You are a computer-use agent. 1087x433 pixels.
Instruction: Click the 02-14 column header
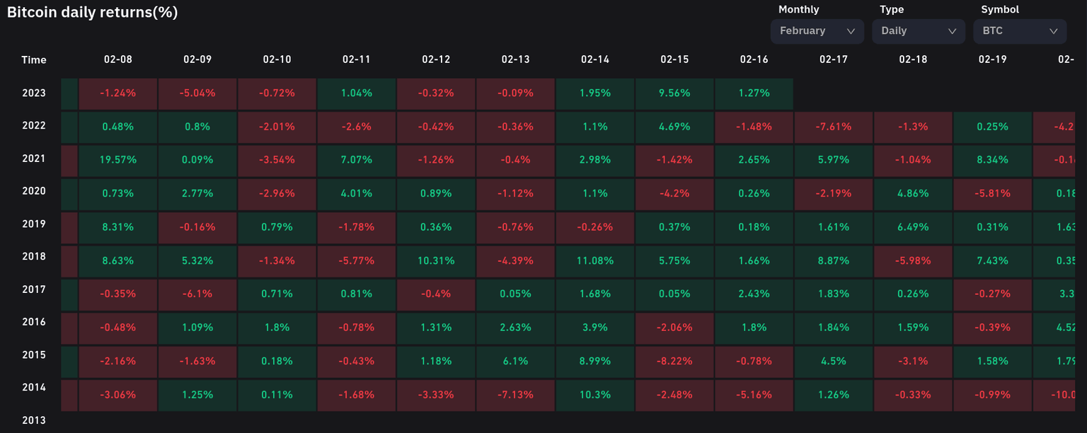click(594, 60)
